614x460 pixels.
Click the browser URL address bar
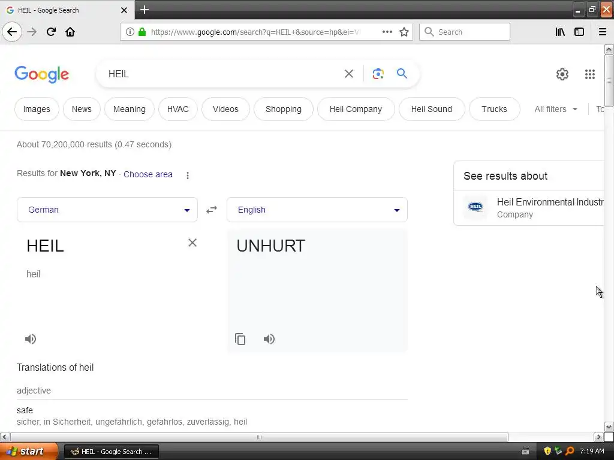coord(254,32)
